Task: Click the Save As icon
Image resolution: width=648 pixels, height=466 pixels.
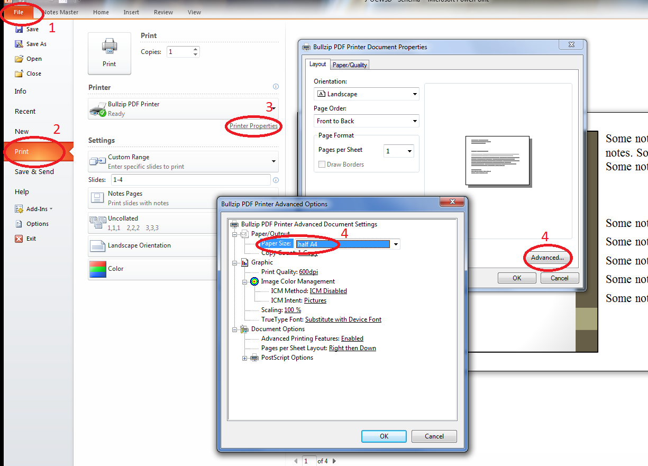Action: 19,44
